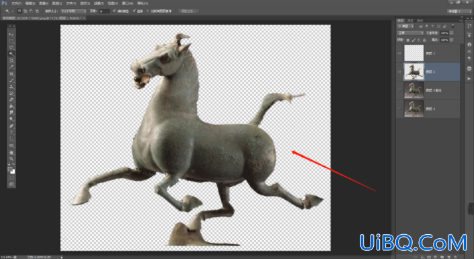Hide the topmost layer with eye icon
474x259 pixels.
point(399,53)
